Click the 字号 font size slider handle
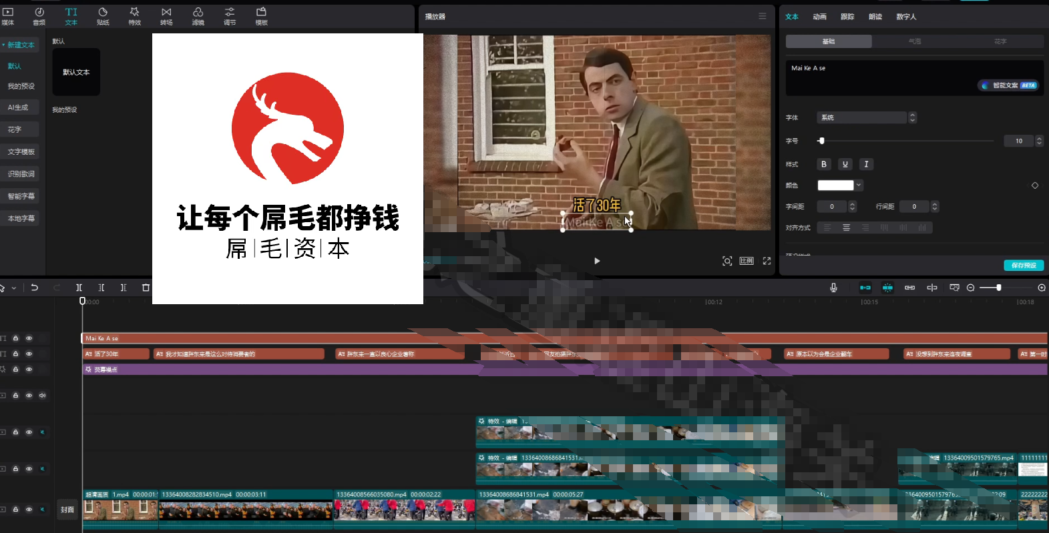Viewport: 1049px width, 533px height. [x=821, y=141]
